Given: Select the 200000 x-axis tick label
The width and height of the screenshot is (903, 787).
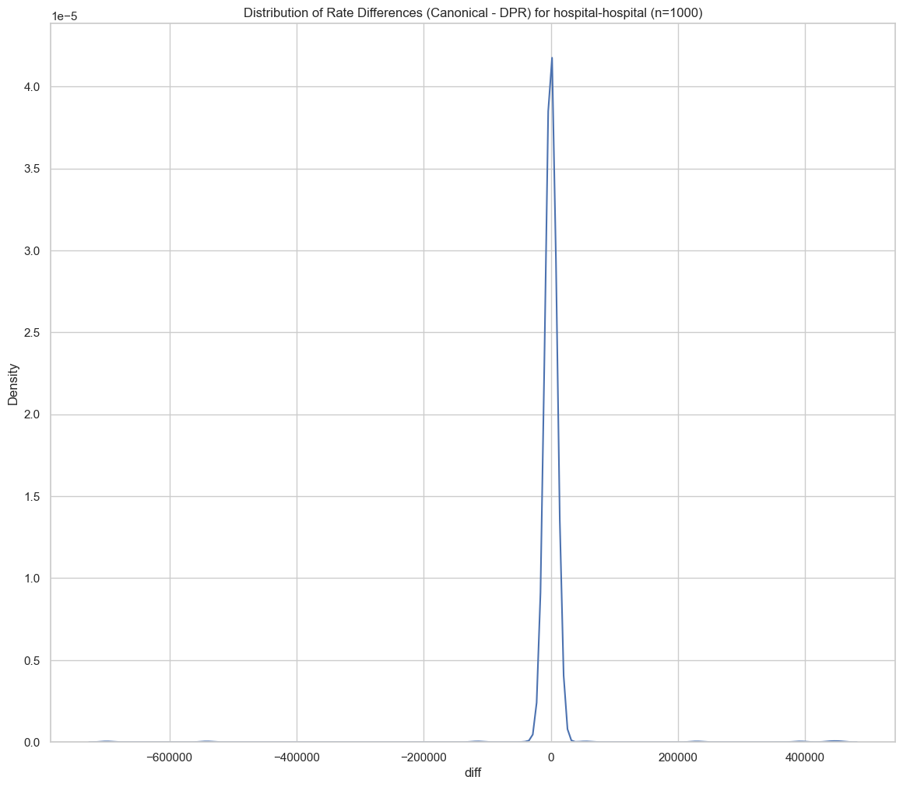Looking at the screenshot, I should (x=678, y=757).
